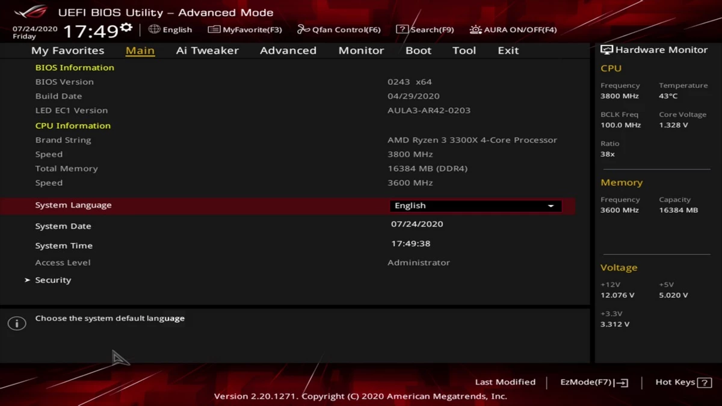This screenshot has width=722, height=406.
Task: Switch to the Boot tab
Action: [418, 51]
